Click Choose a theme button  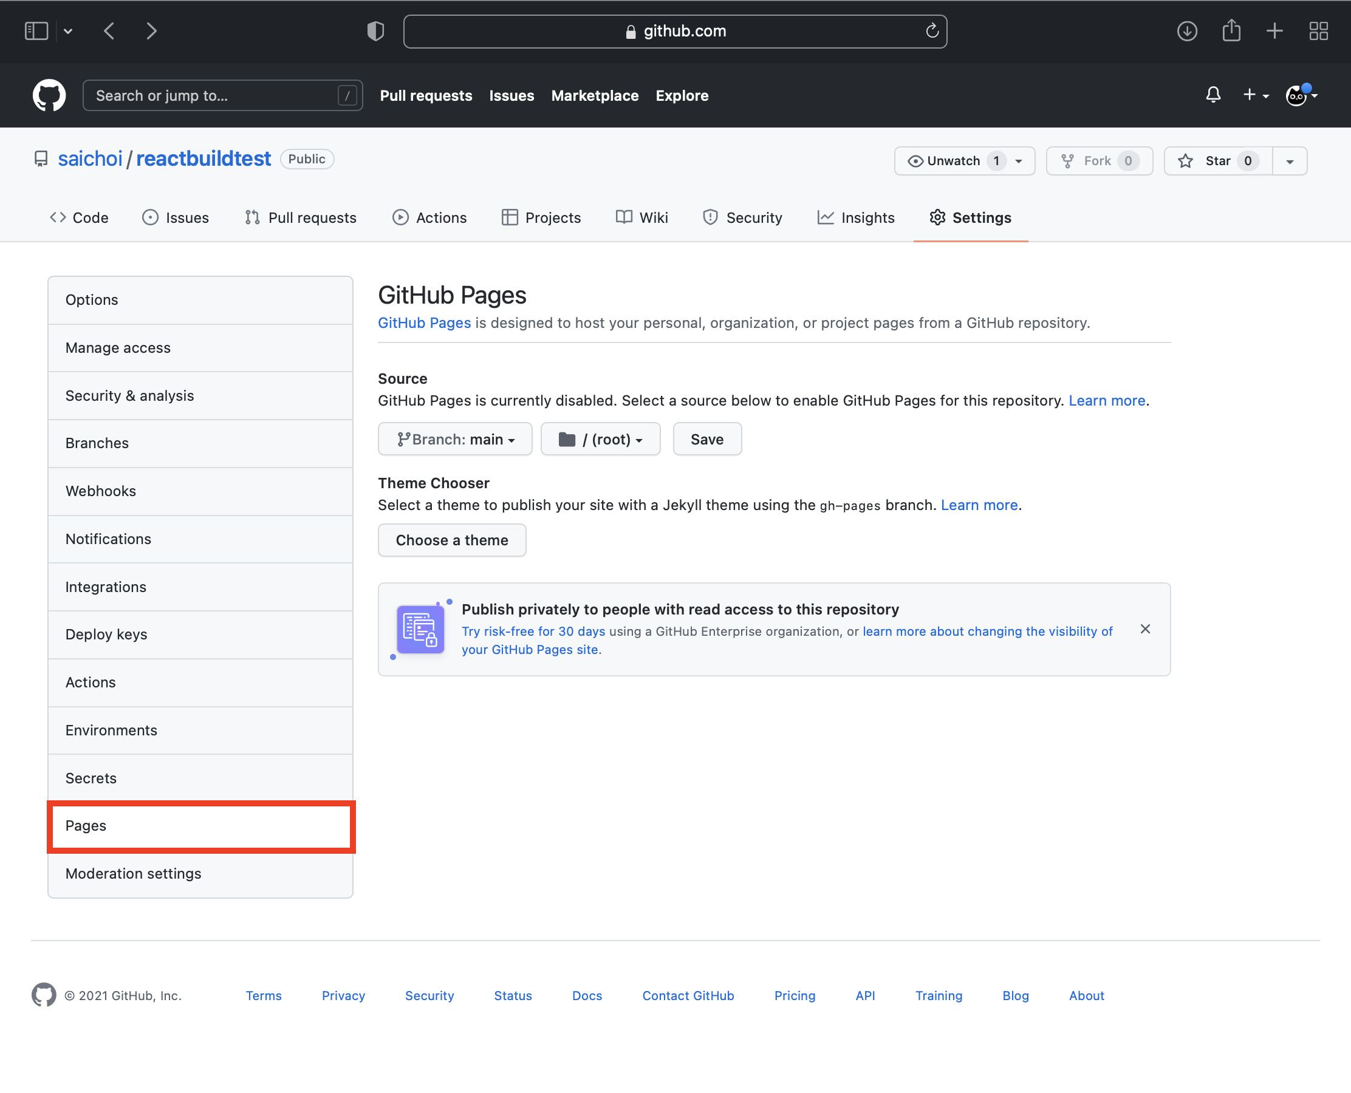(x=451, y=540)
